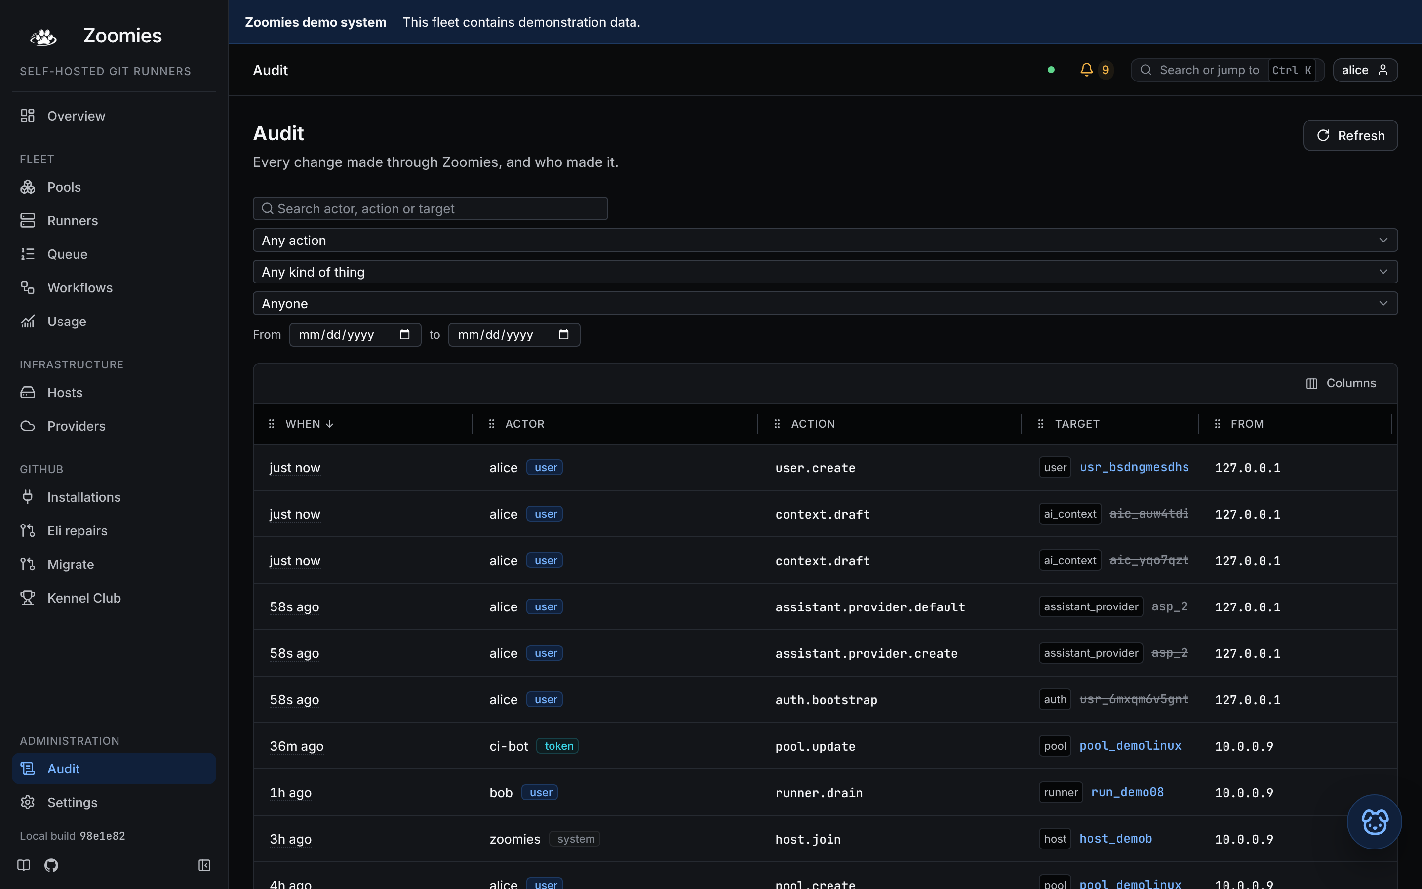
Task: Click the docs book icon in sidebar footer
Action: click(24, 865)
